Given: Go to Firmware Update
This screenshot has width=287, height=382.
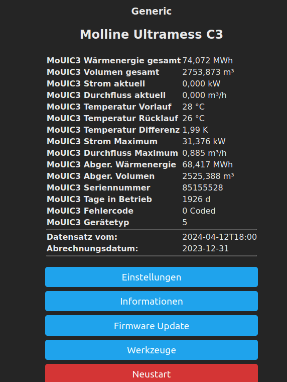Looking at the screenshot, I should tap(152, 326).
